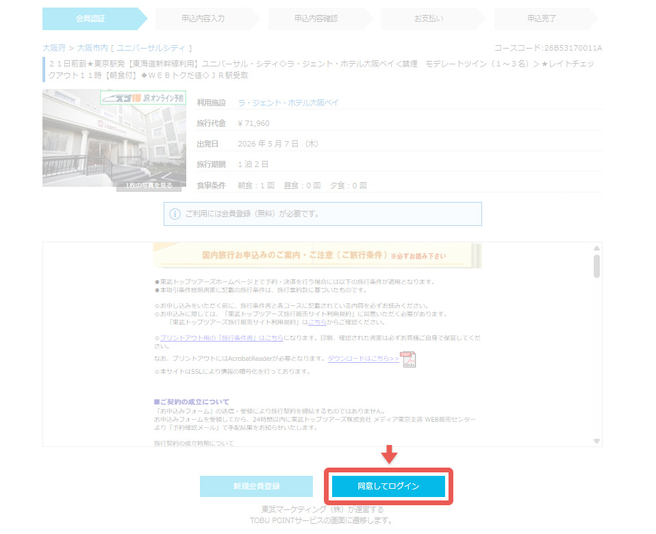Click the ■ご契約の成立について heading

(x=192, y=402)
